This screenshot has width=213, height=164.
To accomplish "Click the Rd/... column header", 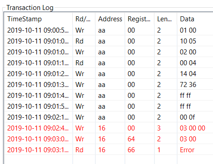I will pos(84,19).
